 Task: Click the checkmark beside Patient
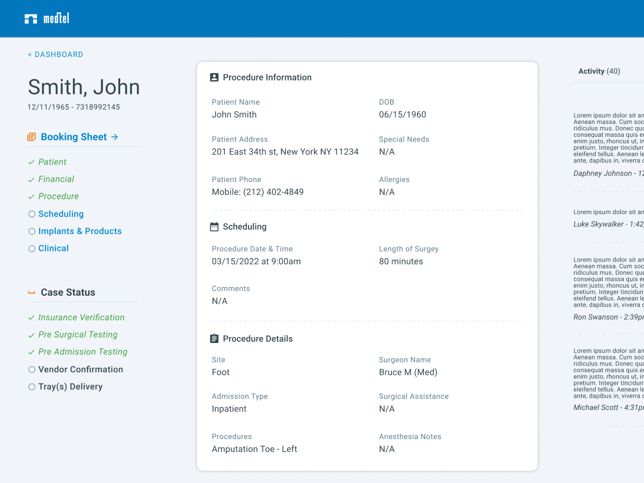coord(31,162)
